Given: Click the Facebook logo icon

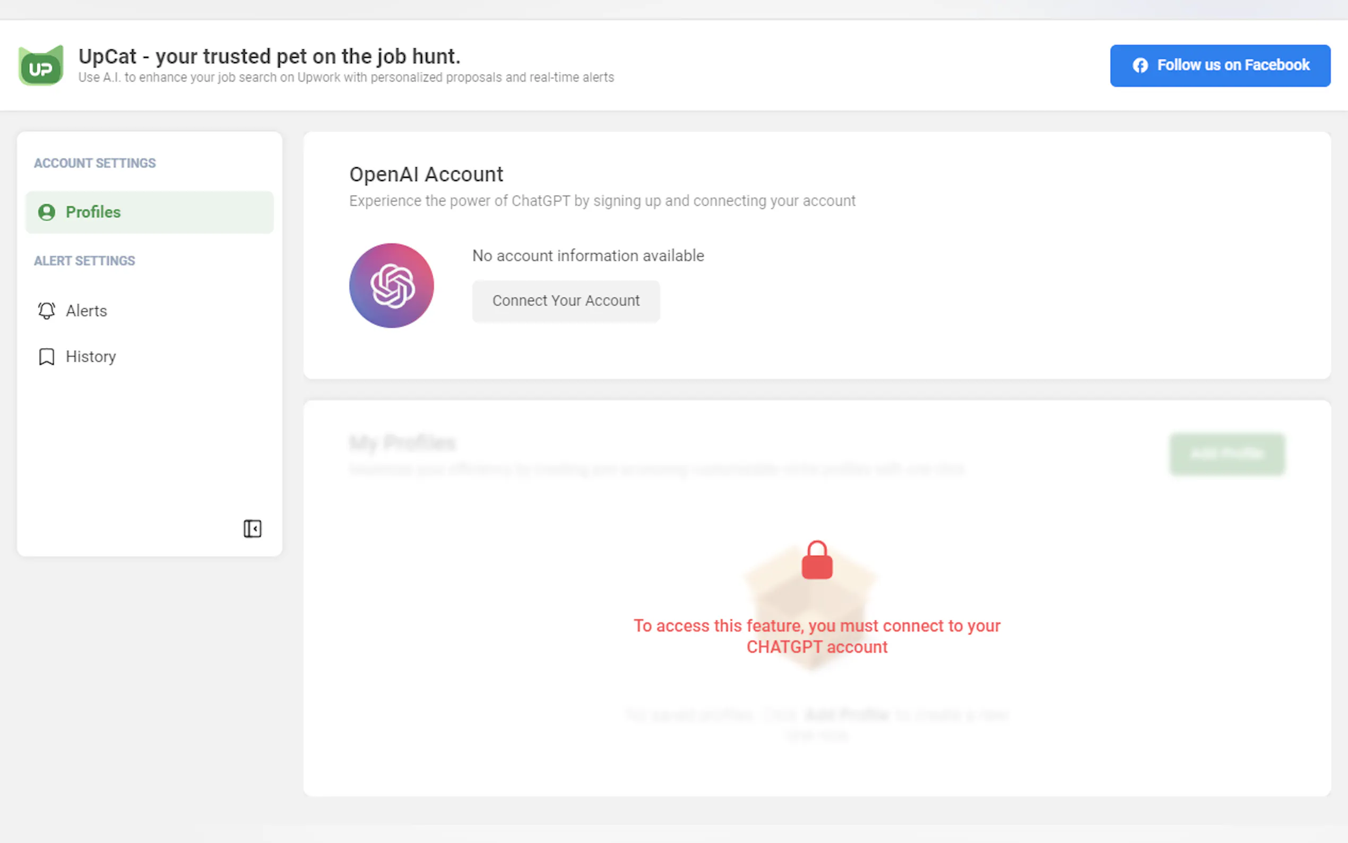Looking at the screenshot, I should coord(1139,66).
